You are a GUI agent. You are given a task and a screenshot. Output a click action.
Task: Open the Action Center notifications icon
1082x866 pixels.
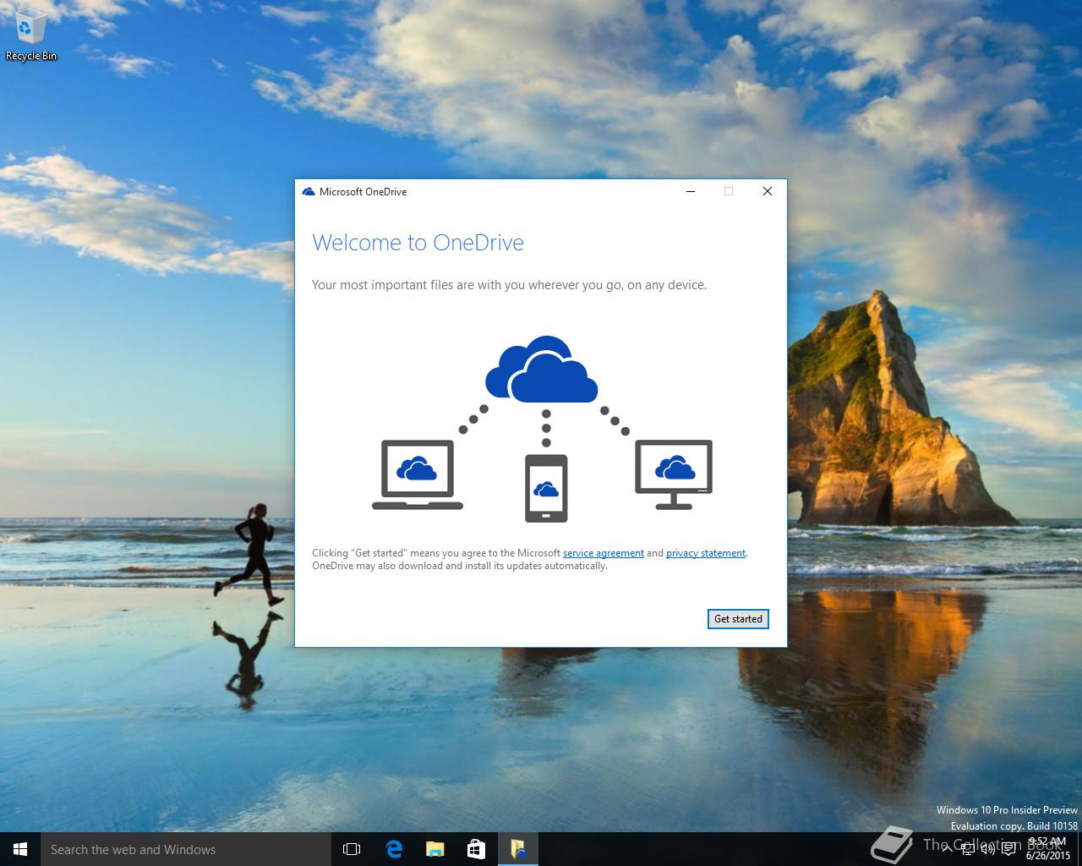(x=1008, y=849)
